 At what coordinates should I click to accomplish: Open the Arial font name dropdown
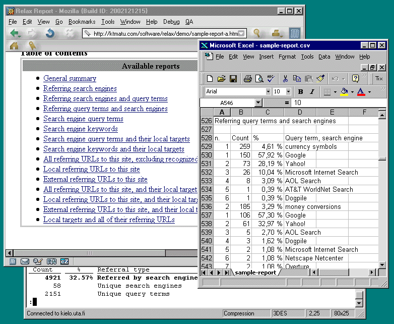pos(268,92)
